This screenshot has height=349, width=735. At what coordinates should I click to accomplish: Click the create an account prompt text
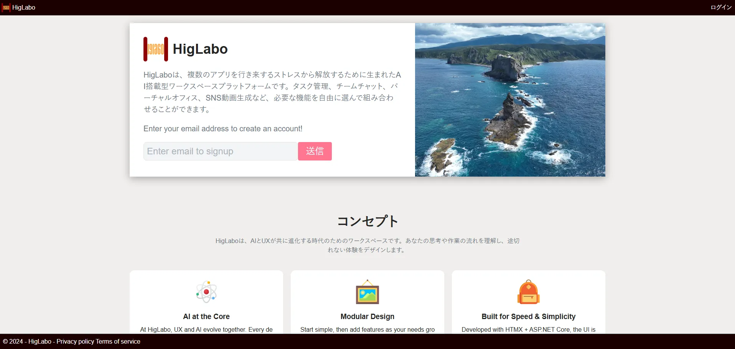(223, 129)
